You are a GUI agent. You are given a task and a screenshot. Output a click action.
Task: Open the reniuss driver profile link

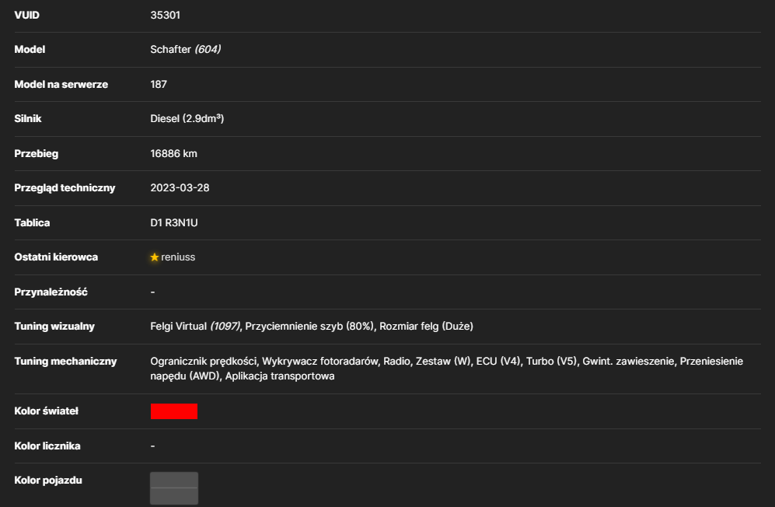[178, 257]
